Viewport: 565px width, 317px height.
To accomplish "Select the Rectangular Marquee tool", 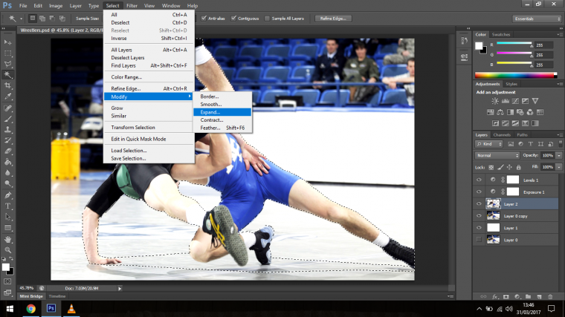I will 8,53.
